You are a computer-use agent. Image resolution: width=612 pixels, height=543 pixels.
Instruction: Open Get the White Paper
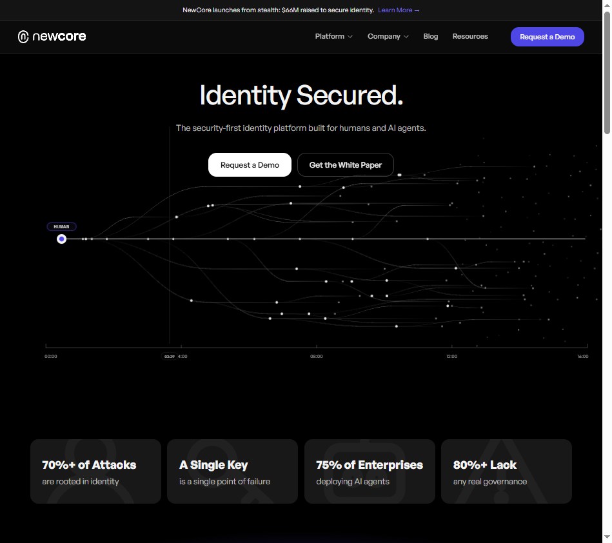point(346,164)
